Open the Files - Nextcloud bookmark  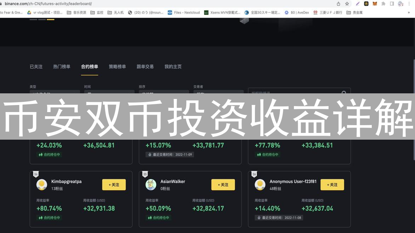point(184,12)
